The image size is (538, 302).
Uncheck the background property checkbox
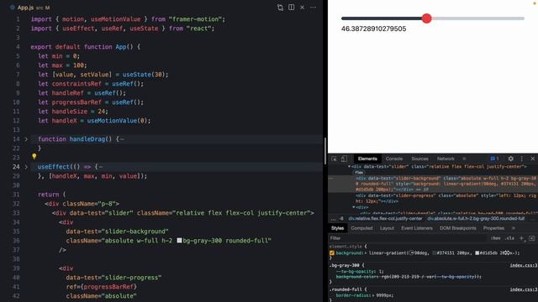(x=332, y=253)
